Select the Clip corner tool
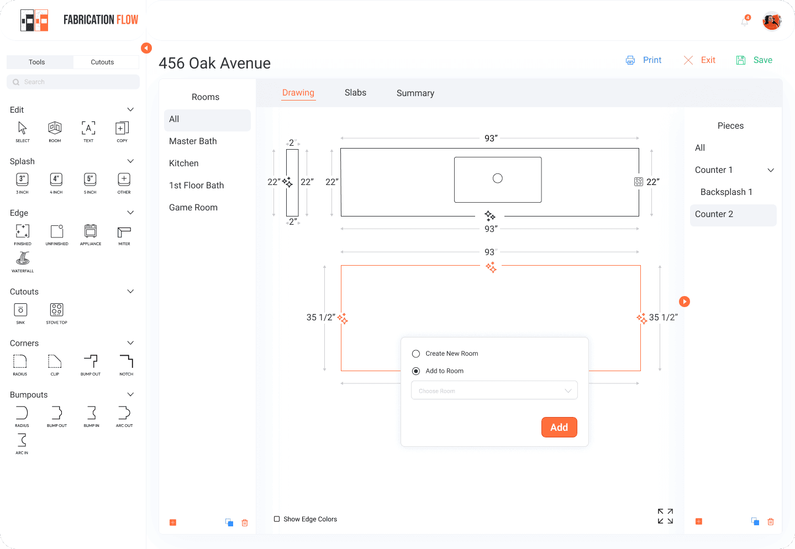 point(55,365)
